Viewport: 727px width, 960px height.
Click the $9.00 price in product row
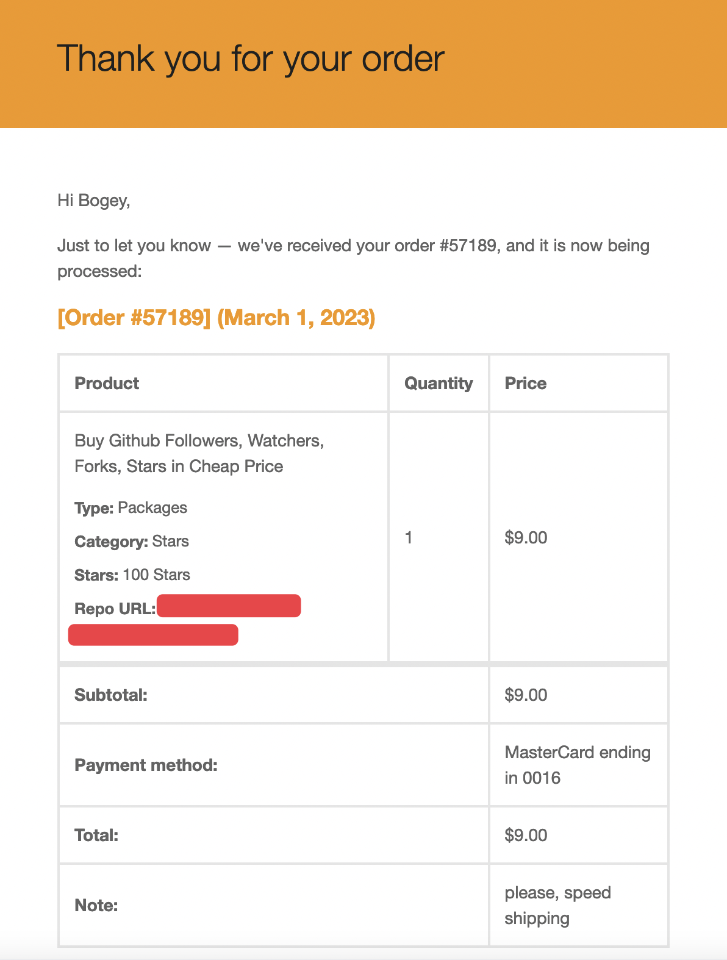point(526,537)
